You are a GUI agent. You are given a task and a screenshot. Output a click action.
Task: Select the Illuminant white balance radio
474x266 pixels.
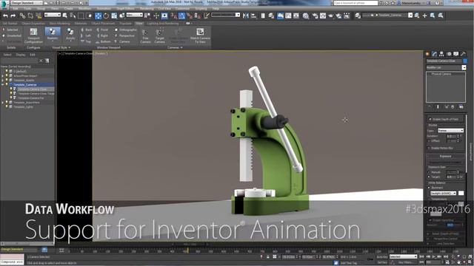[429, 188]
